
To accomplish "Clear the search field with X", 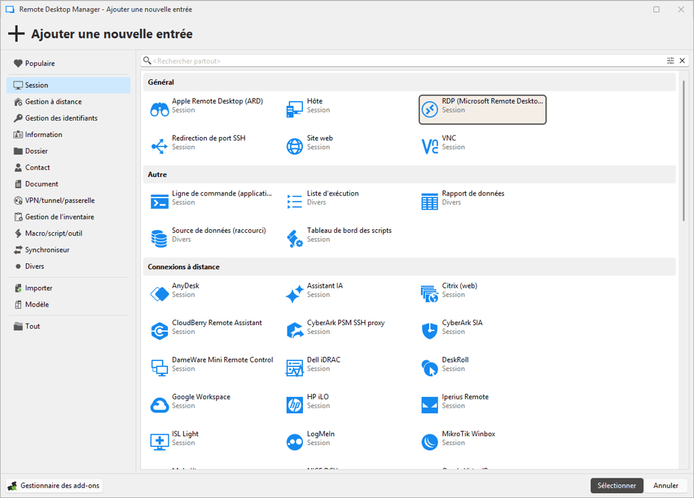I will [x=682, y=61].
